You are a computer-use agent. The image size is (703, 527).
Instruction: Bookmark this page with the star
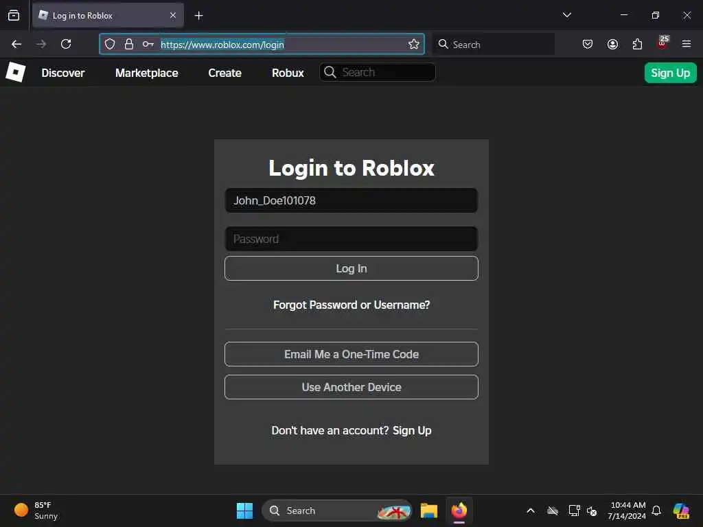(x=414, y=44)
